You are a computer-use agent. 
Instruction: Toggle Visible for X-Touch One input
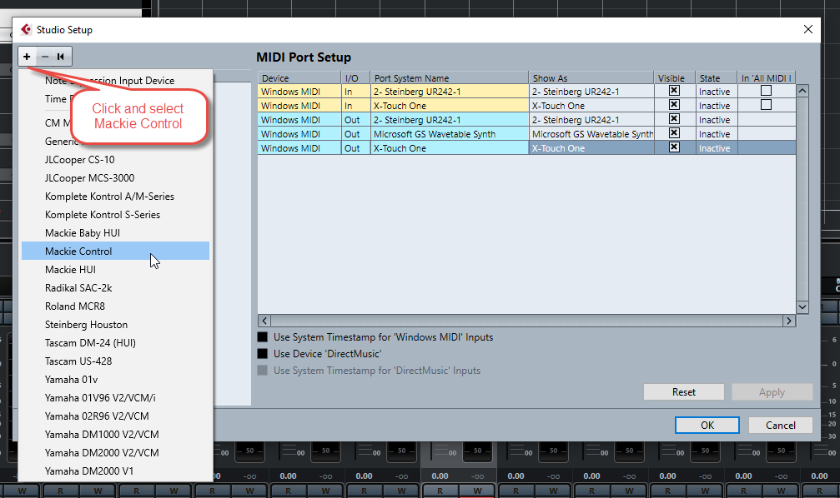[x=674, y=105]
